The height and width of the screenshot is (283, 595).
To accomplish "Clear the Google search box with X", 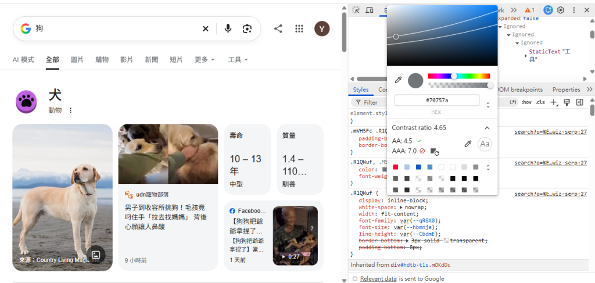I will (x=205, y=29).
